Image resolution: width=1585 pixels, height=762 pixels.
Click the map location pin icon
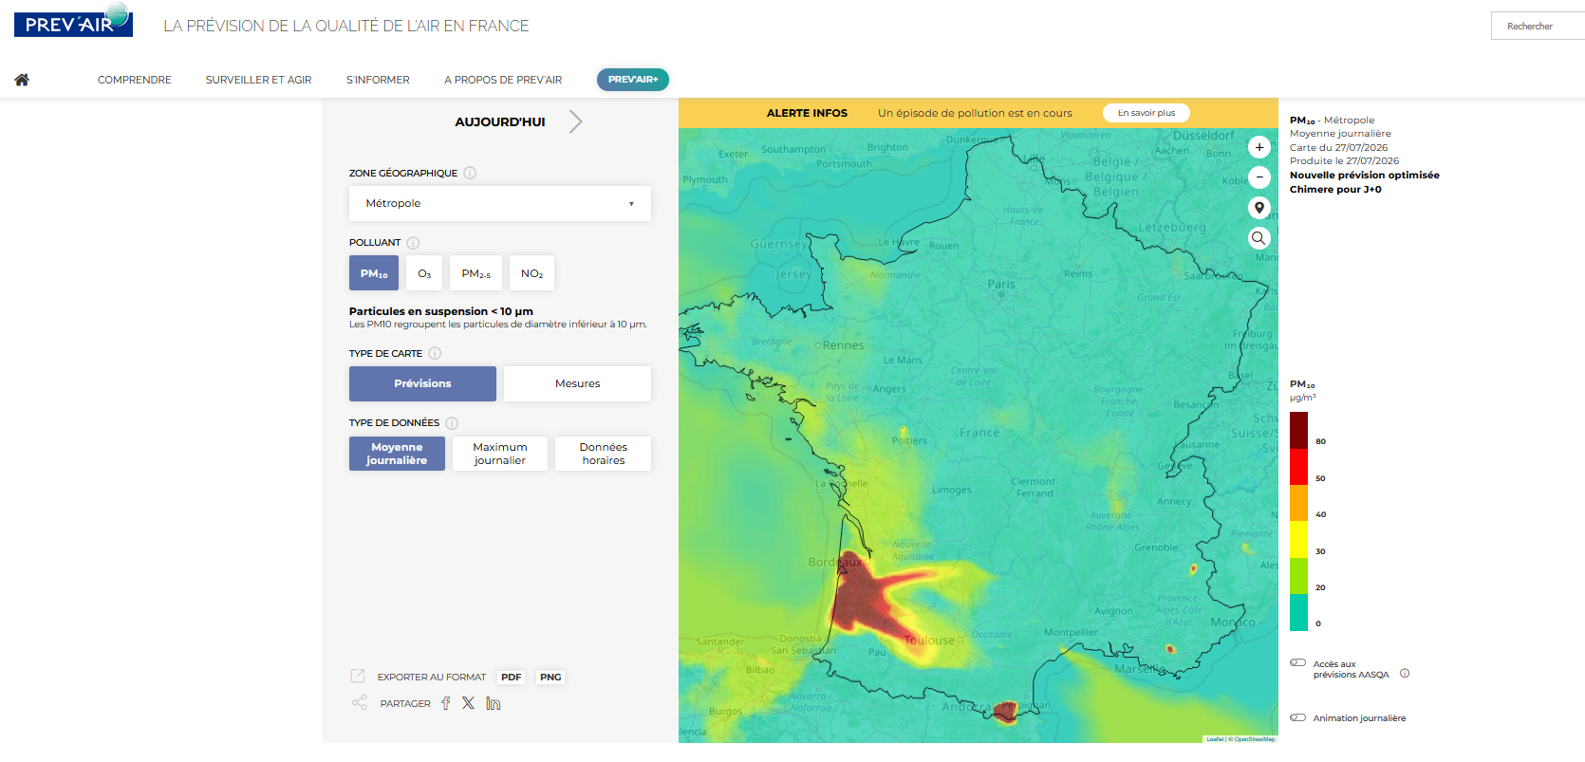click(x=1259, y=208)
